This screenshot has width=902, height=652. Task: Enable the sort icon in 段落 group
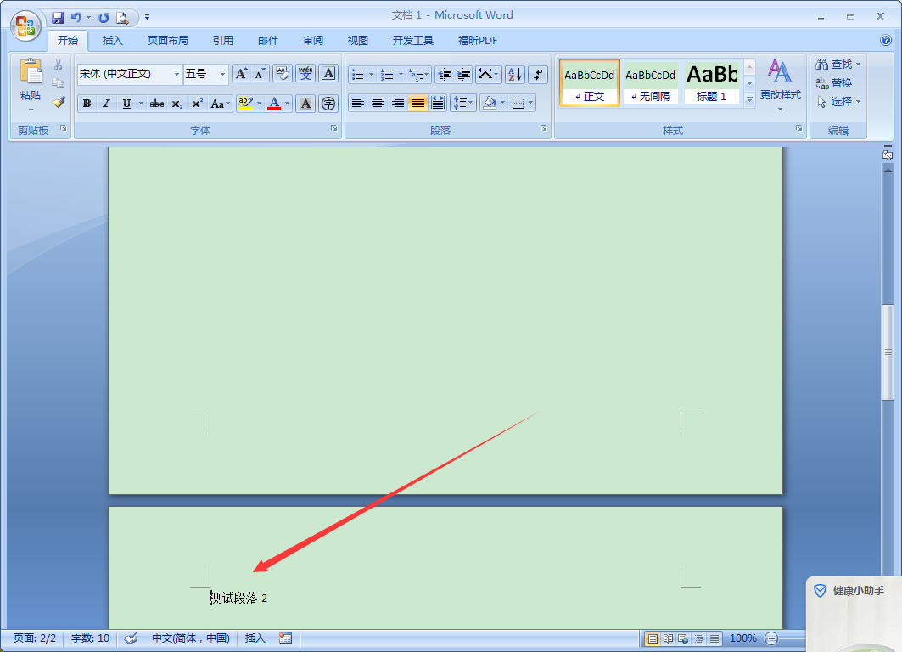[514, 74]
